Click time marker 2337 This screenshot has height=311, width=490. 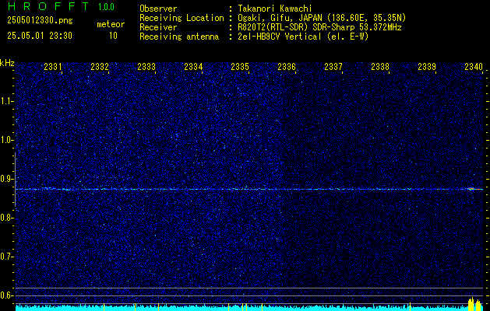(333, 66)
